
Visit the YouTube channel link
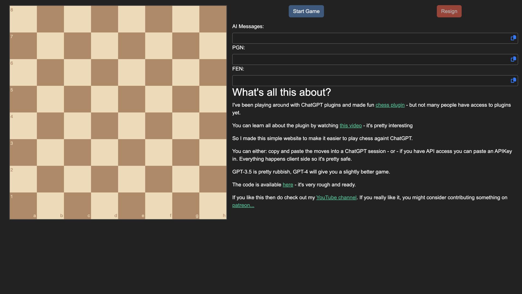click(336, 197)
